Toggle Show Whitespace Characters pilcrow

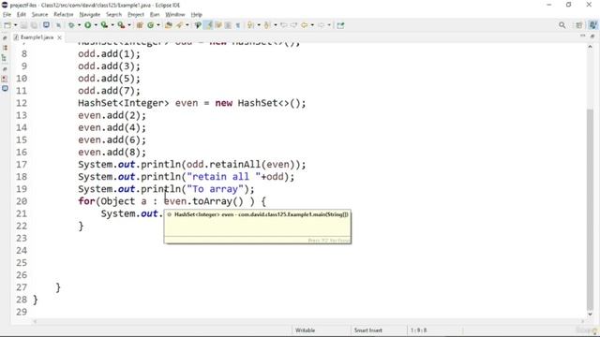click(x=237, y=25)
